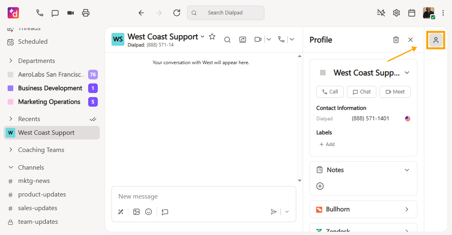Viewport: 452px width, 235px height.
Task: Click the share screen icon in header
Action: point(243,40)
